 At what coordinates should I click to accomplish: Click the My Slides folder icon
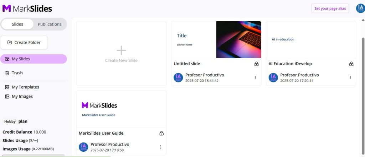tap(7, 59)
